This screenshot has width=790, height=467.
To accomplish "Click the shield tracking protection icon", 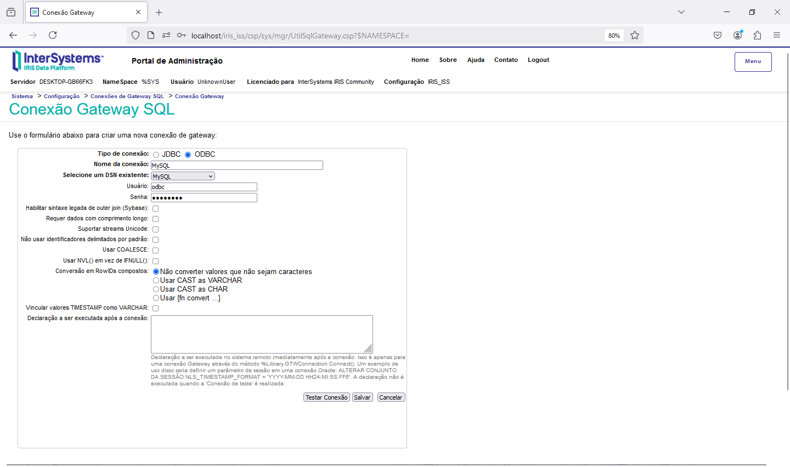I will (x=136, y=35).
